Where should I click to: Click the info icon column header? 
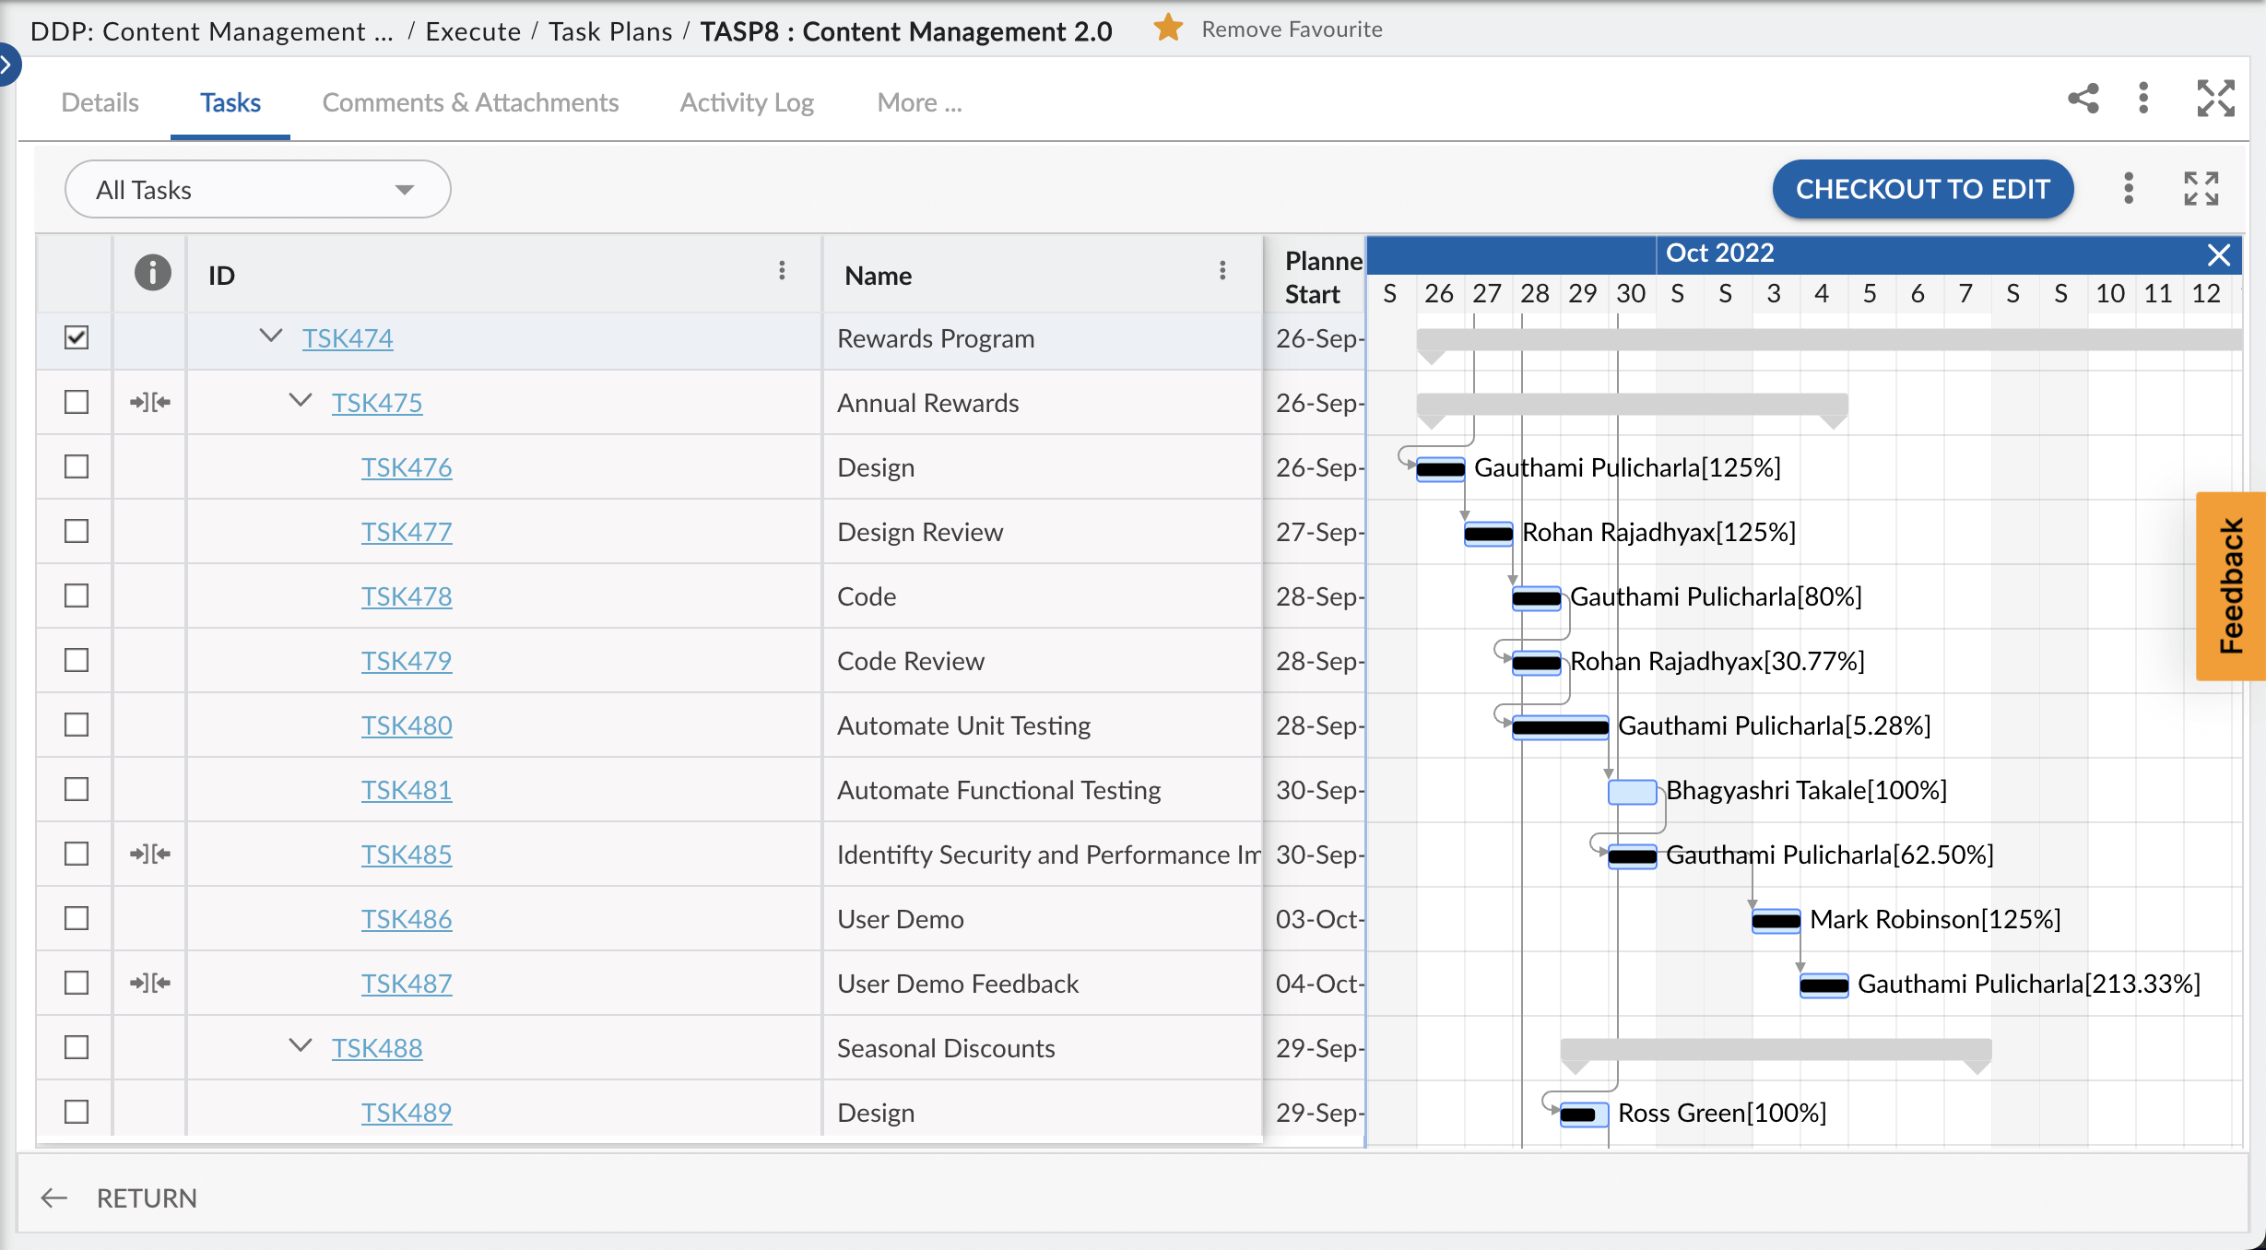pyautogui.click(x=152, y=274)
